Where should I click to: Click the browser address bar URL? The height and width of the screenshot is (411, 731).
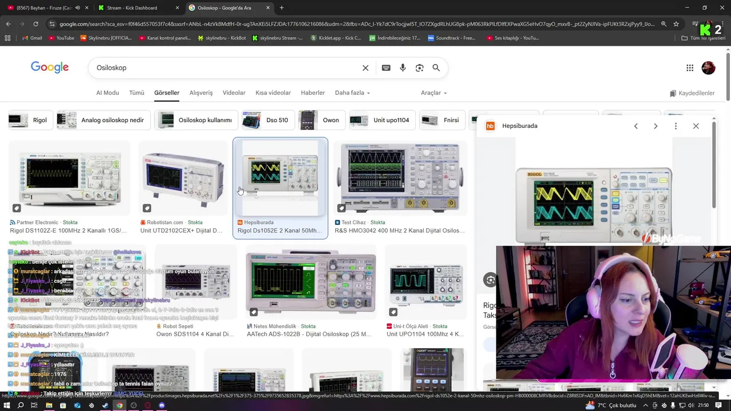click(x=357, y=24)
